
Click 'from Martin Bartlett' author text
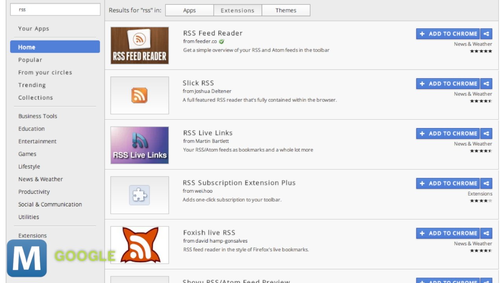pyautogui.click(x=206, y=141)
